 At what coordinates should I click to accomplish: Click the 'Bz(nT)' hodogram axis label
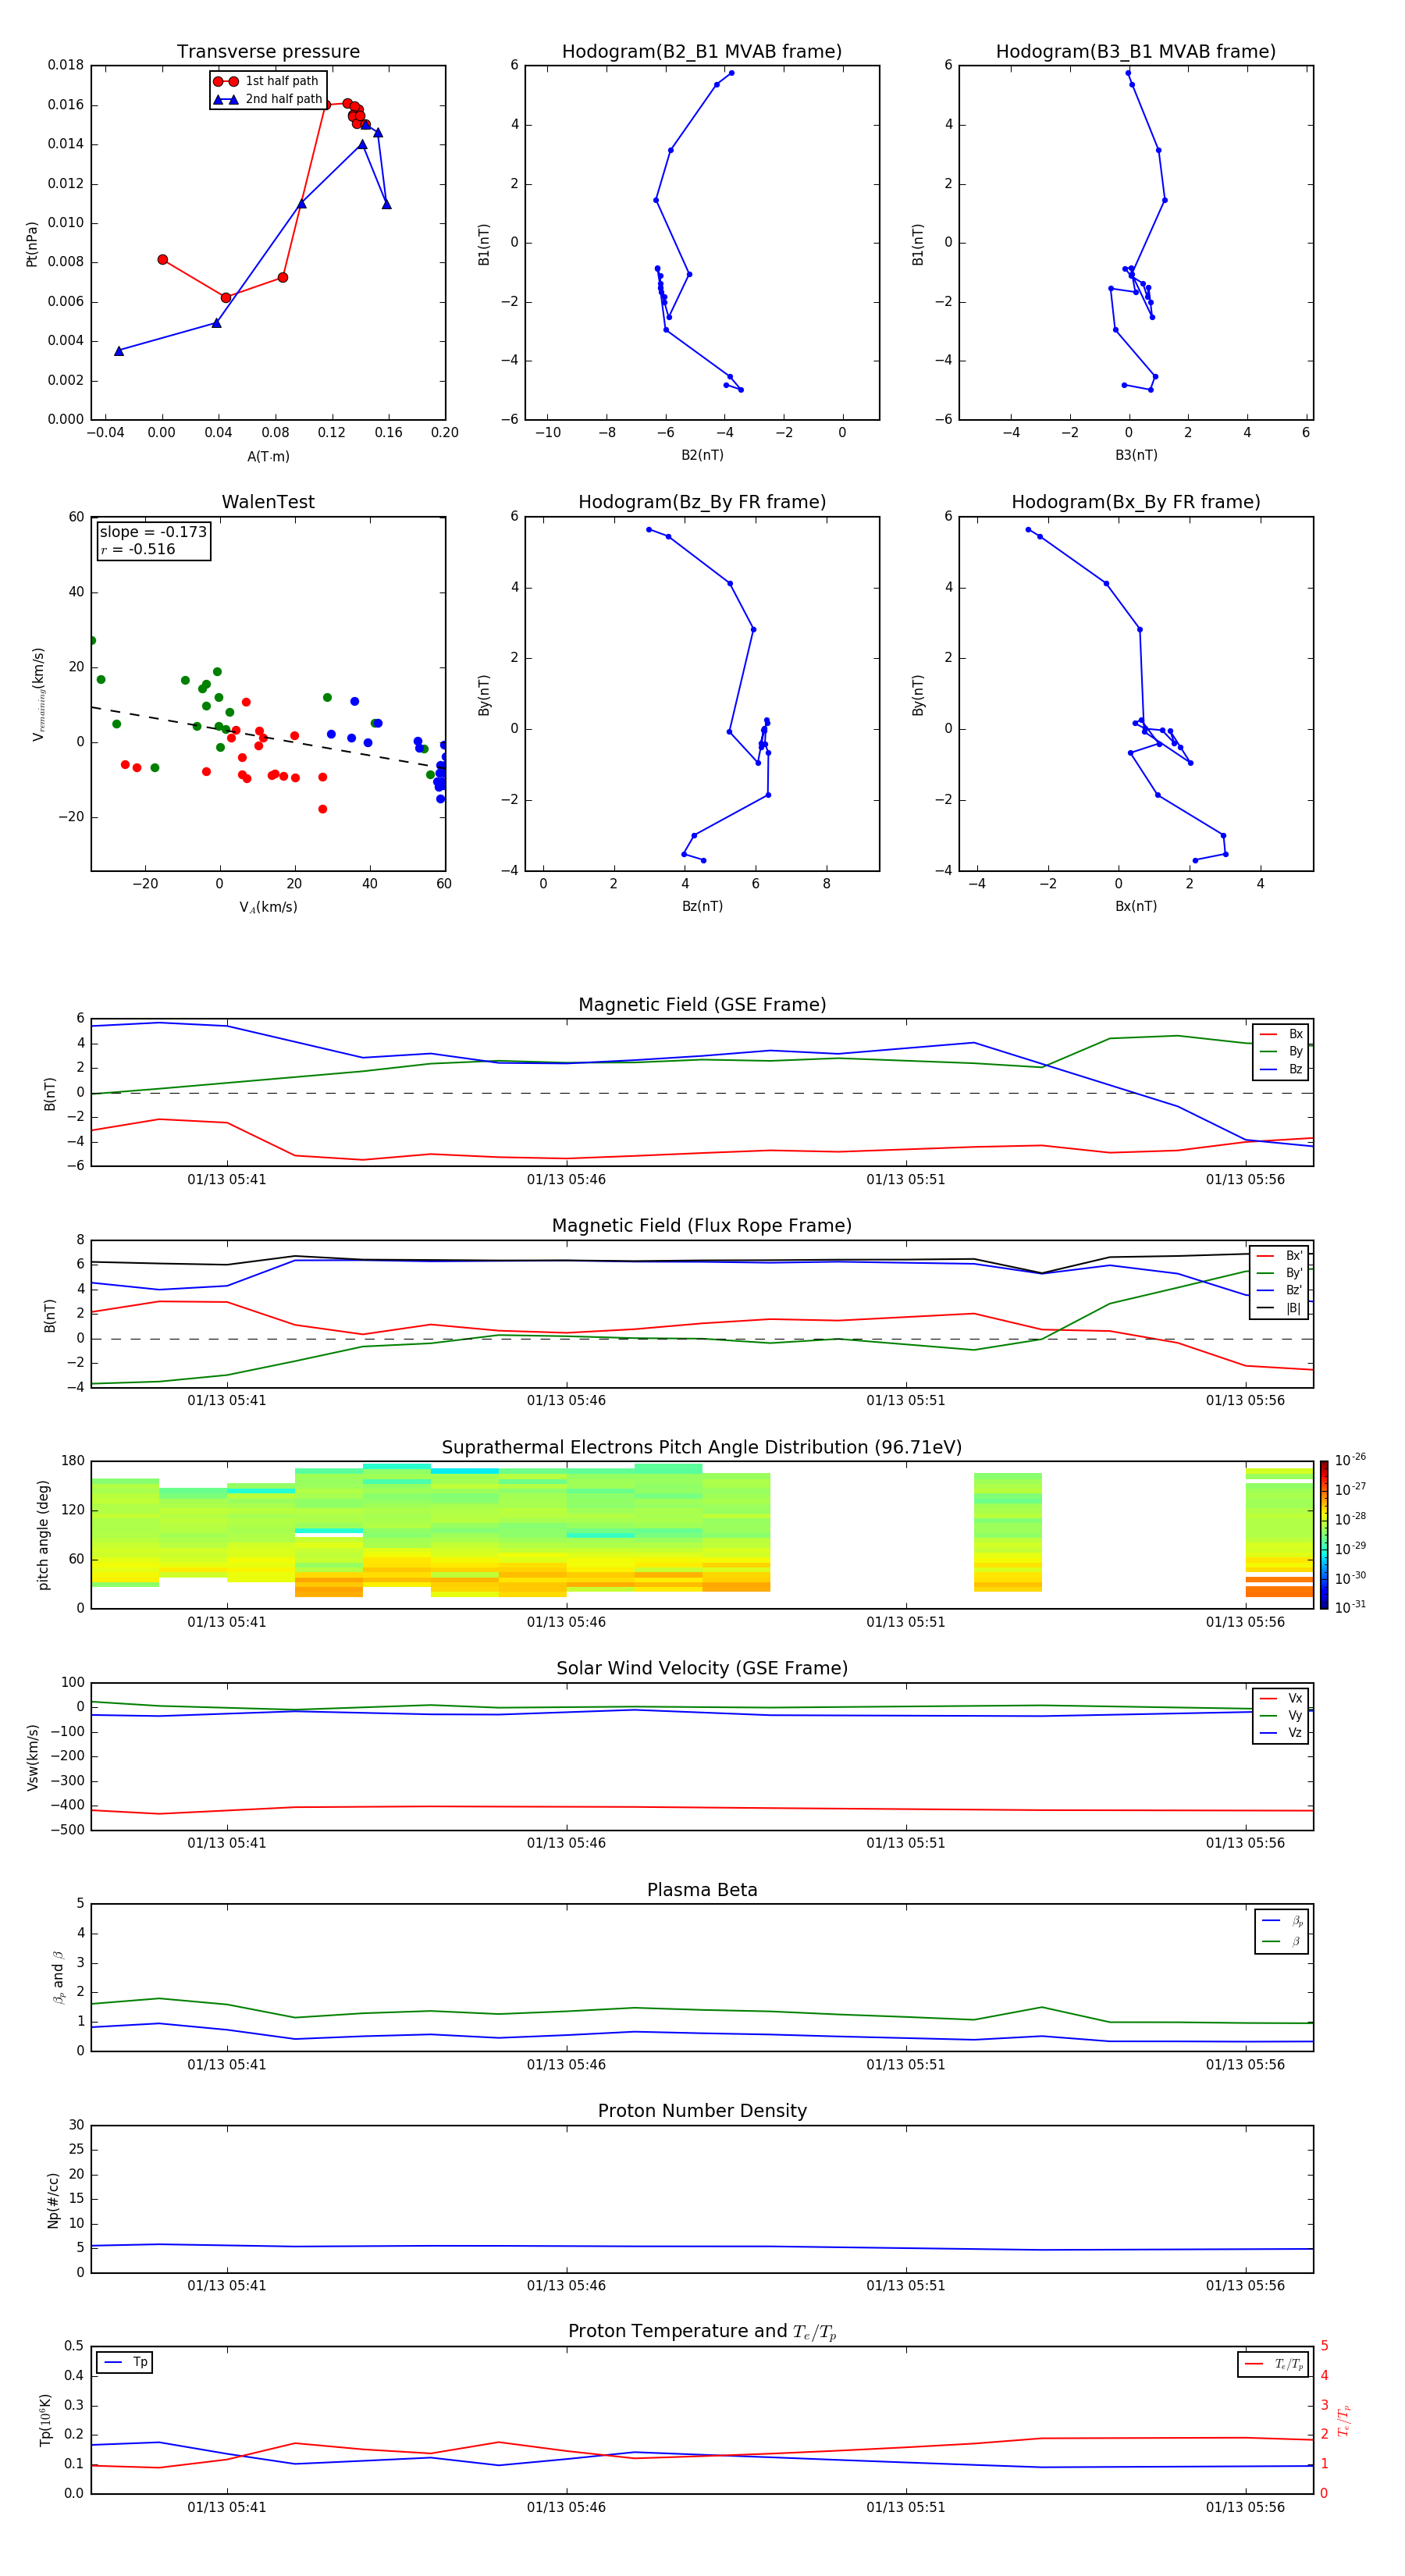702,906
